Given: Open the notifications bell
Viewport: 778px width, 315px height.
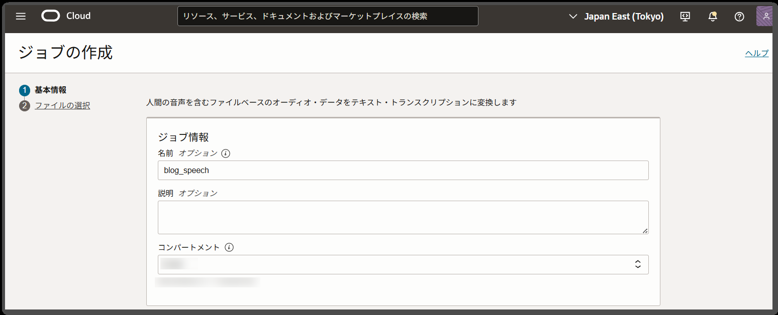Looking at the screenshot, I should 712,16.
